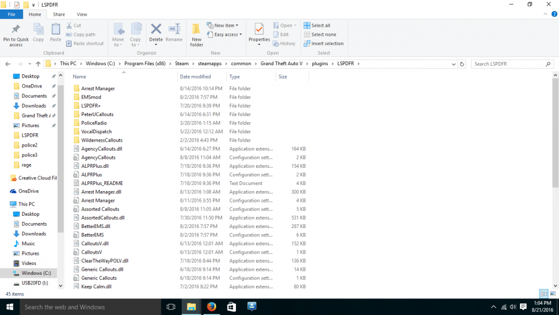Select AgencyCallouts.dll file
This screenshot has width=559, height=315.
click(x=102, y=149)
